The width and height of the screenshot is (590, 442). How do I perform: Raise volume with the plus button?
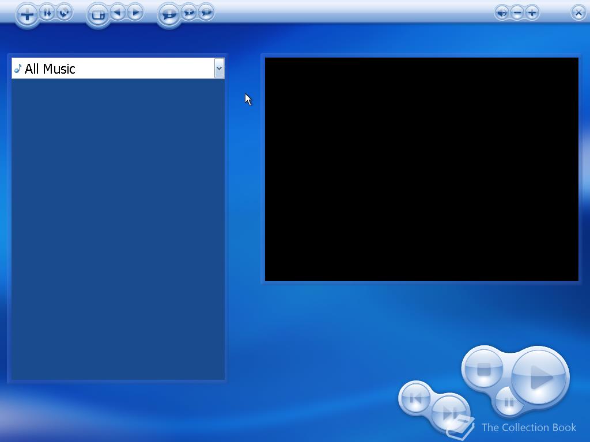pyautogui.click(x=532, y=13)
